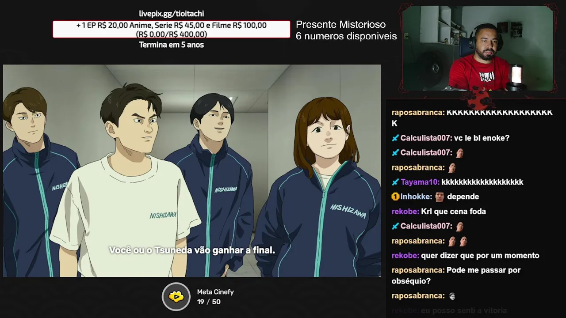Click the "Termina em 5 anos" text
Image resolution: width=566 pixels, height=318 pixels.
(172, 45)
